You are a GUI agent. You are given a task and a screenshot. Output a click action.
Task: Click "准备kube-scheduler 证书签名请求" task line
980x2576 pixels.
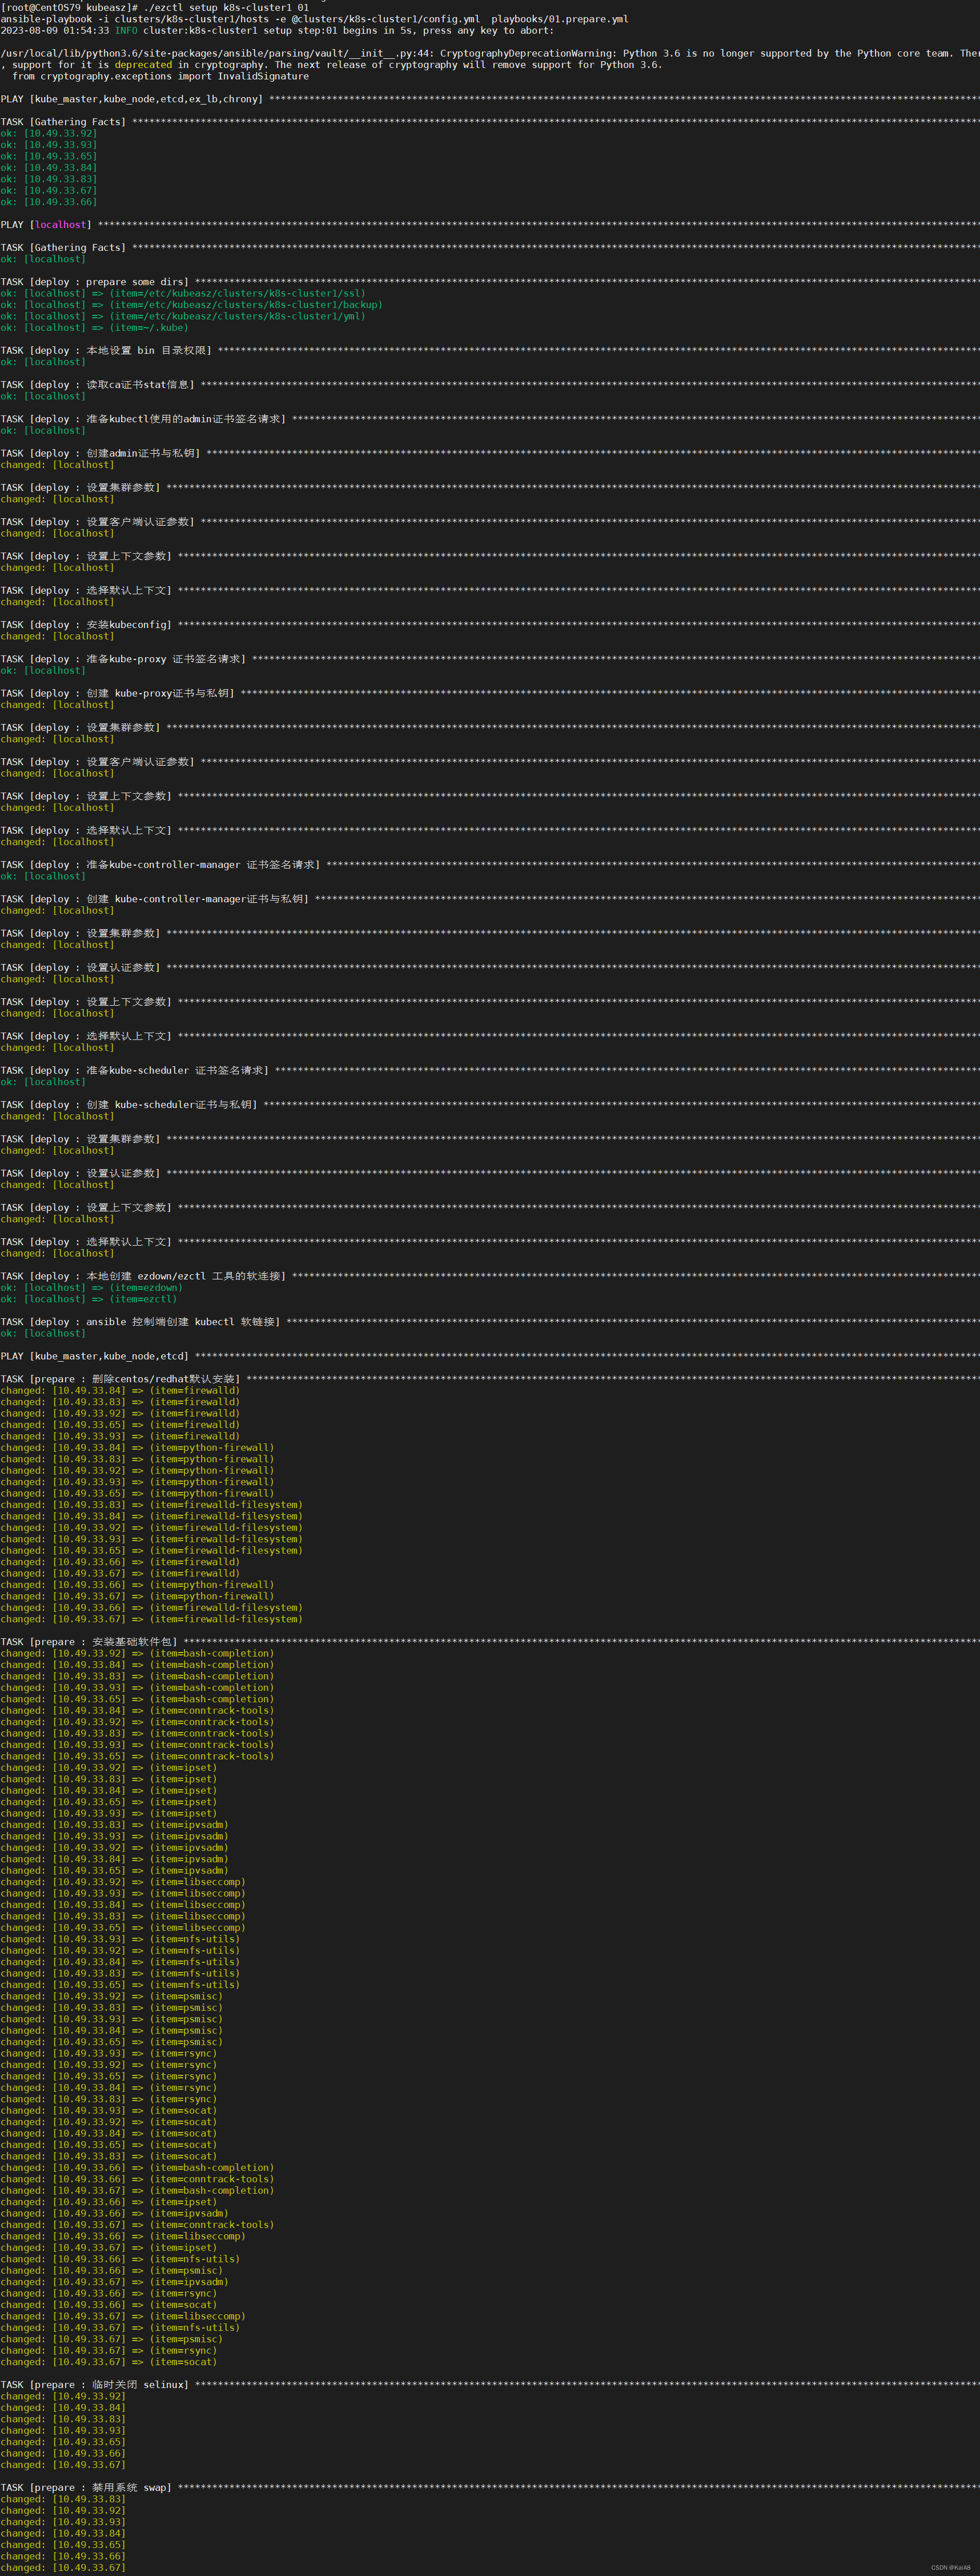pos(135,1071)
